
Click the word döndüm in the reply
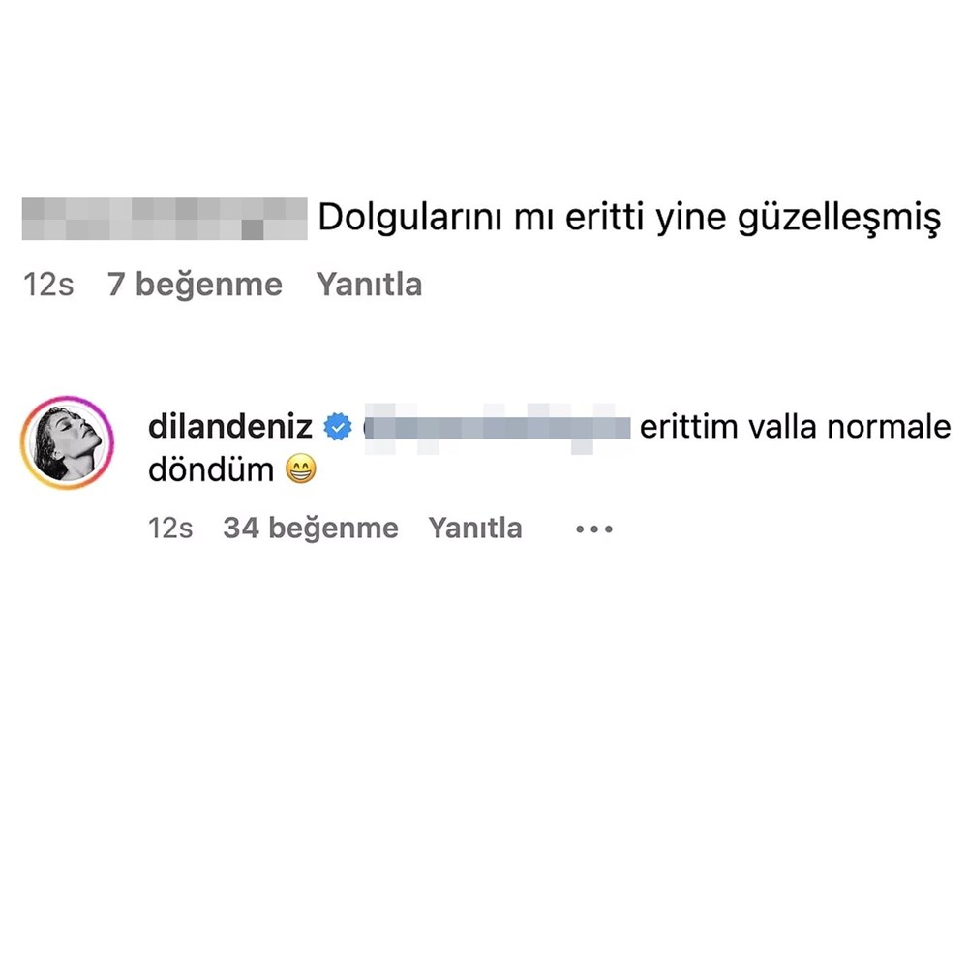point(211,470)
